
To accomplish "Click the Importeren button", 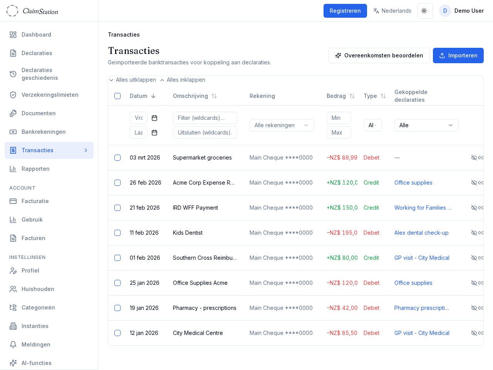I will click(458, 55).
